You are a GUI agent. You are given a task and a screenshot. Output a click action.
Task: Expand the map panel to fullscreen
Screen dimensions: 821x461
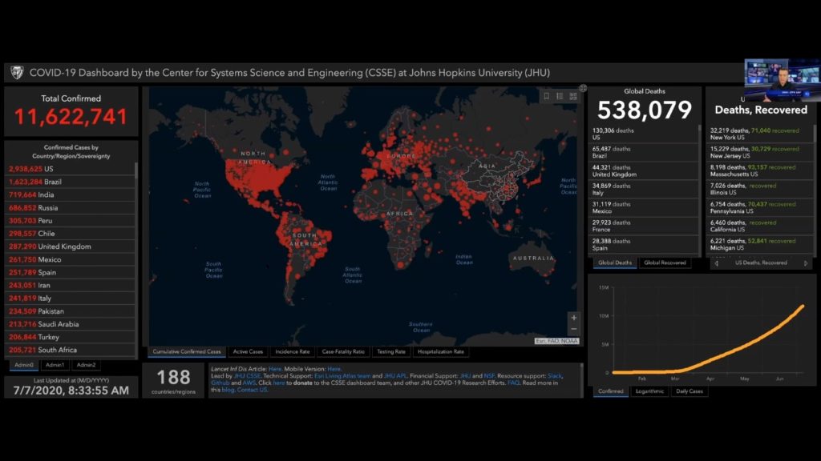click(x=583, y=88)
